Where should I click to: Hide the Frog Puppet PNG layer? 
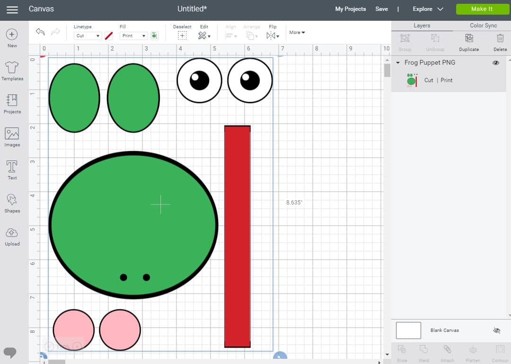click(x=496, y=62)
